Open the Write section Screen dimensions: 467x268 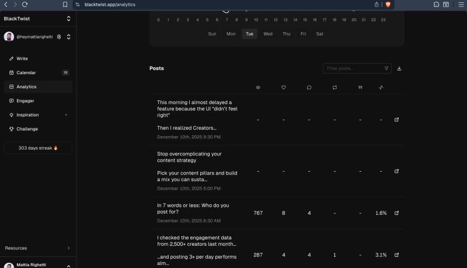[38, 58]
